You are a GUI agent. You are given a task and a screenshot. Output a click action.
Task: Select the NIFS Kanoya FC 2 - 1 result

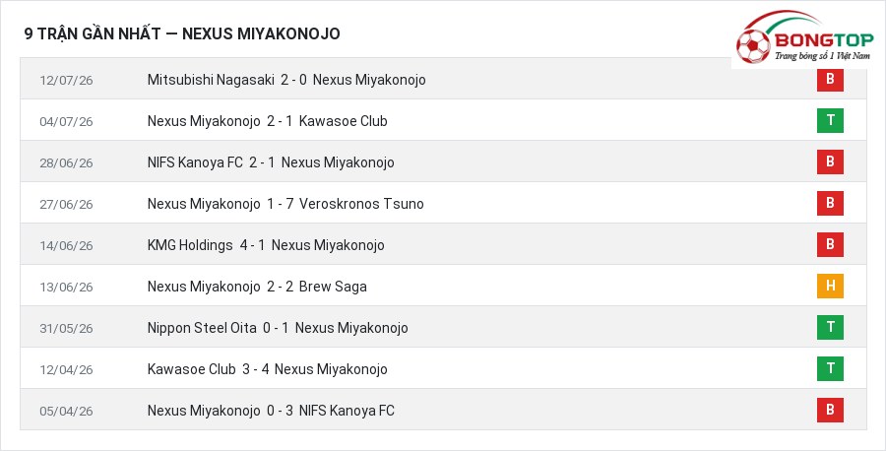[262, 162]
